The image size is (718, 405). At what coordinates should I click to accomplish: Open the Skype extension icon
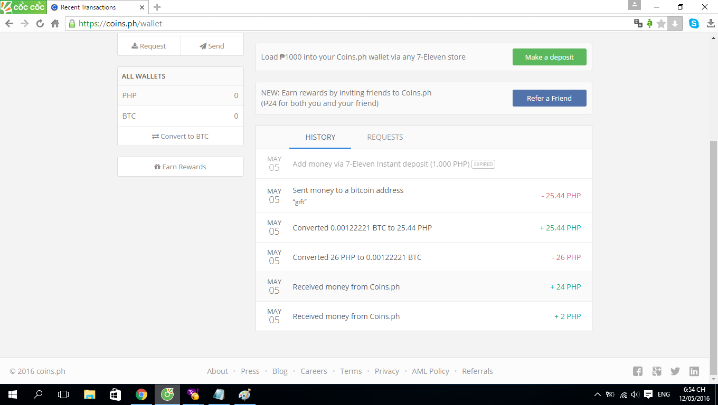tap(694, 23)
